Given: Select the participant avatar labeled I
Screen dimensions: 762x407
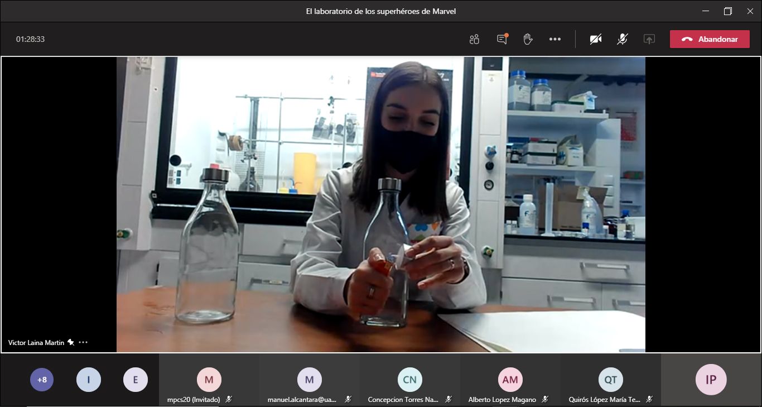Looking at the screenshot, I should pyautogui.click(x=89, y=380).
